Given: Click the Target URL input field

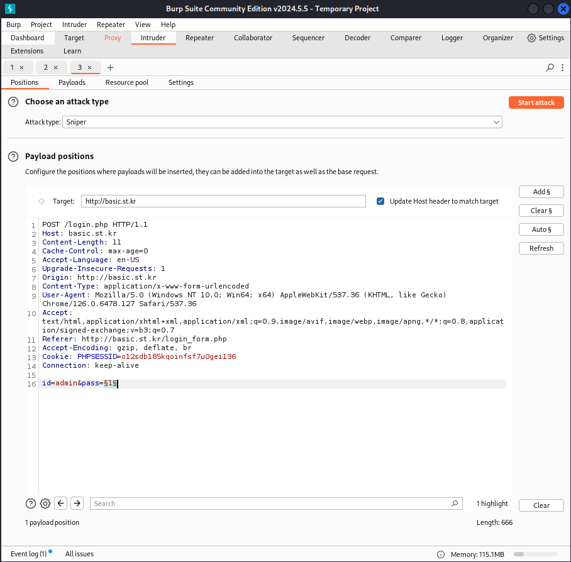Looking at the screenshot, I should [x=223, y=201].
